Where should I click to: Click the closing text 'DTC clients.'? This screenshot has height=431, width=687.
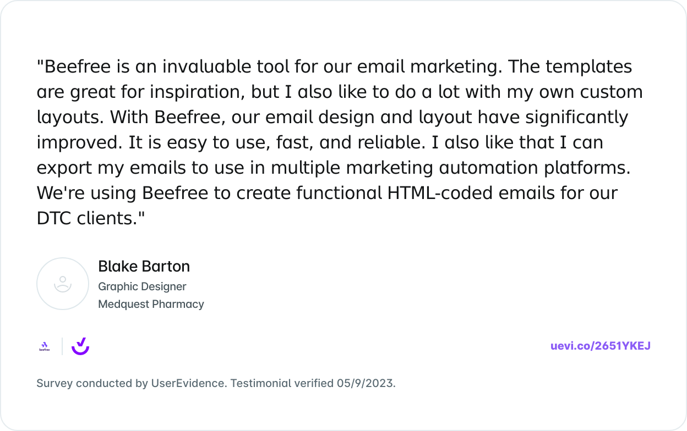click(90, 218)
